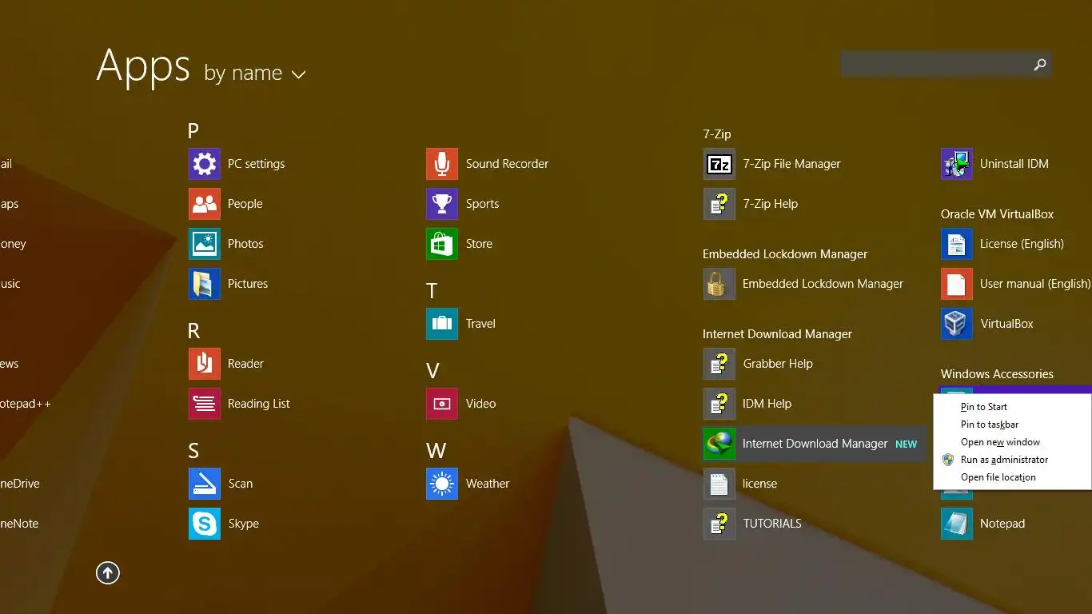Screen dimensions: 1092x614
Task: Click the 'Uninstall IDM' entry label
Action: (1014, 164)
